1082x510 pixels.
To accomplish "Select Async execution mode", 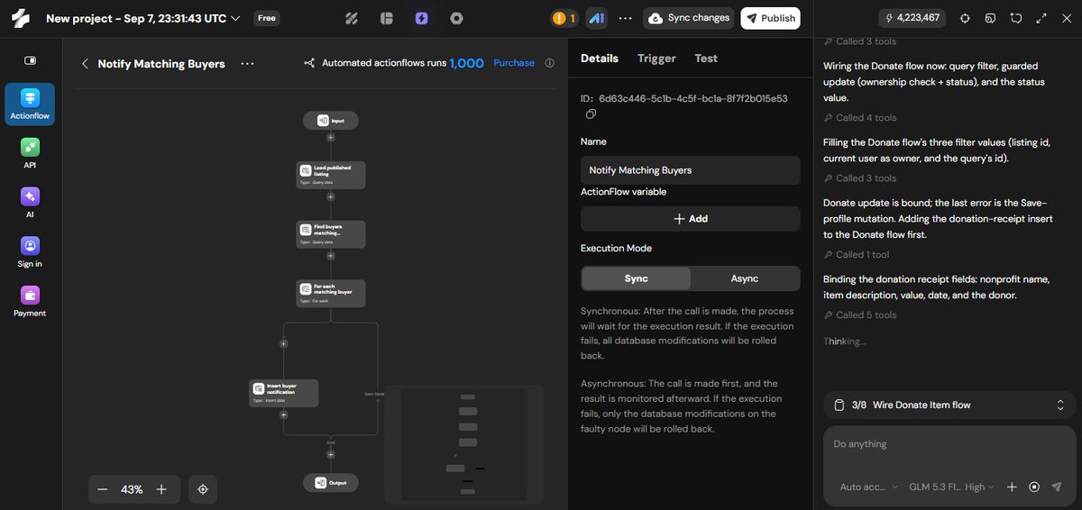I will pos(745,278).
